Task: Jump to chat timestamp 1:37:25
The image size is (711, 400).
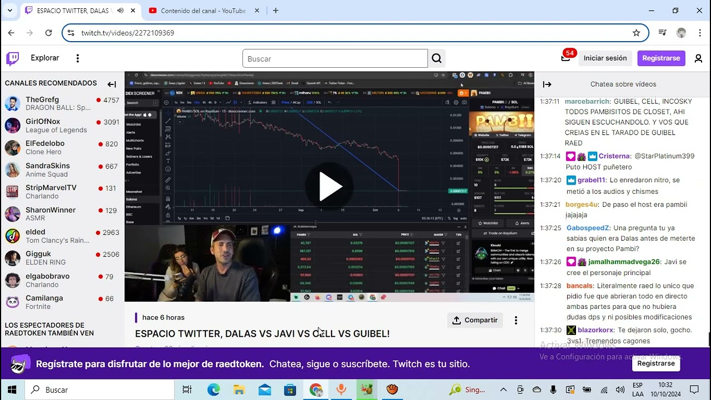Action: pos(549,228)
